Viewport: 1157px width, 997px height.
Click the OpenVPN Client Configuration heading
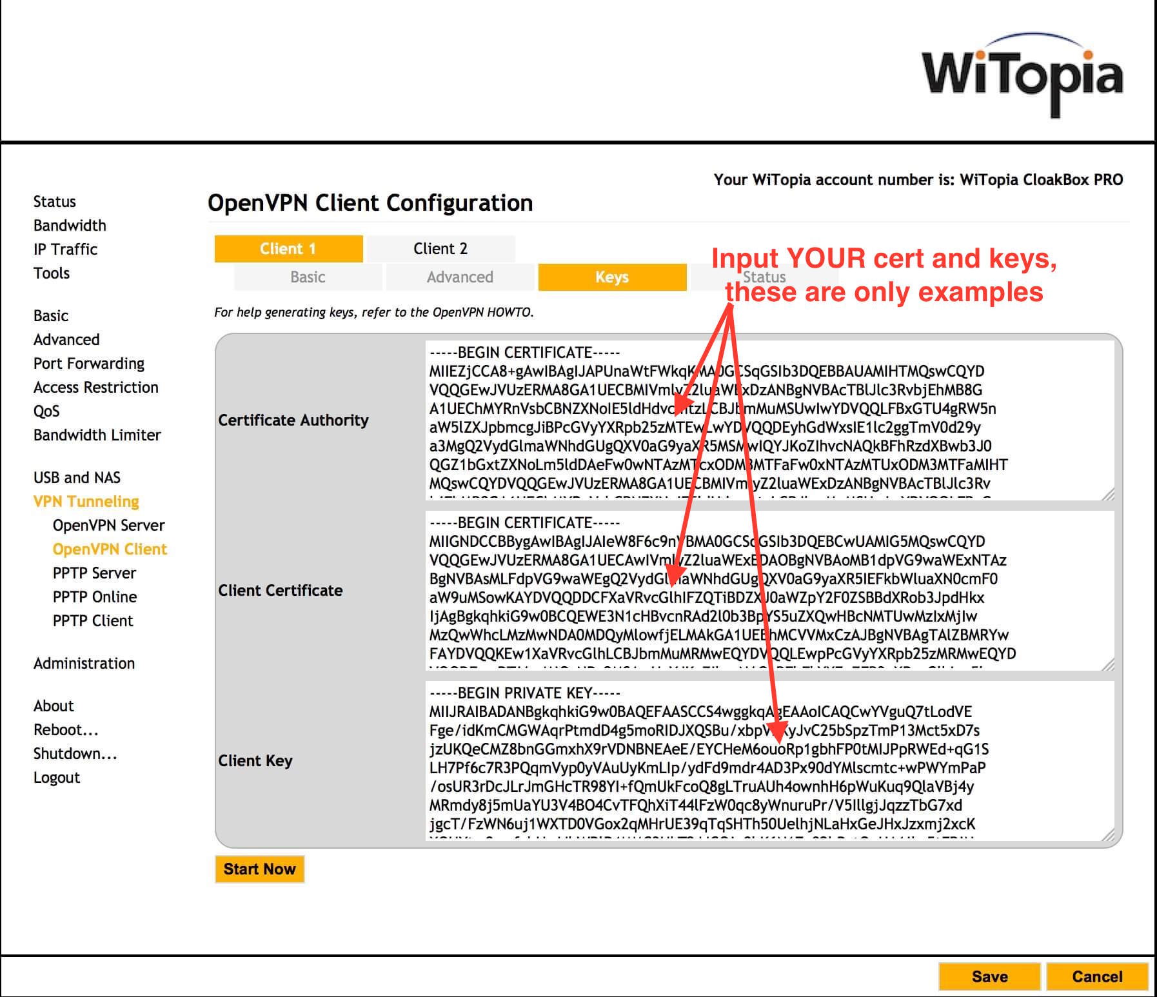[x=370, y=203]
